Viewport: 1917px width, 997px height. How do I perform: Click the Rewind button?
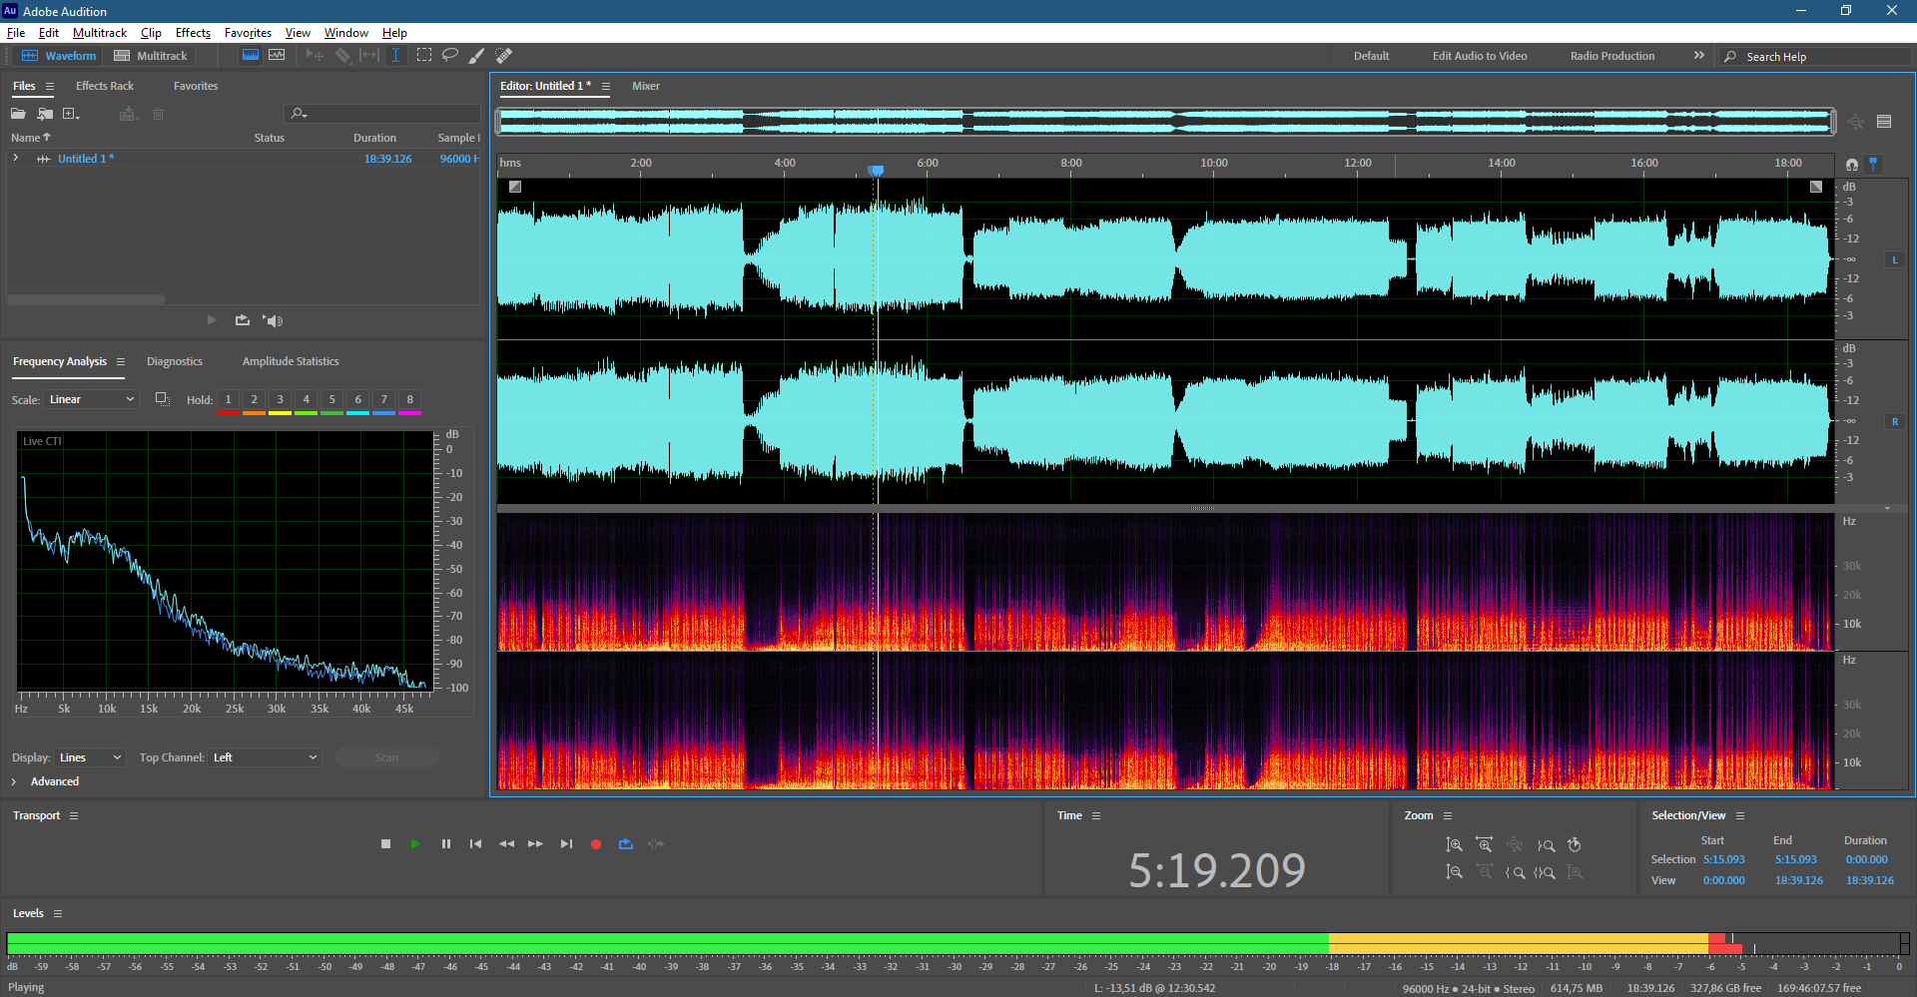point(506,844)
